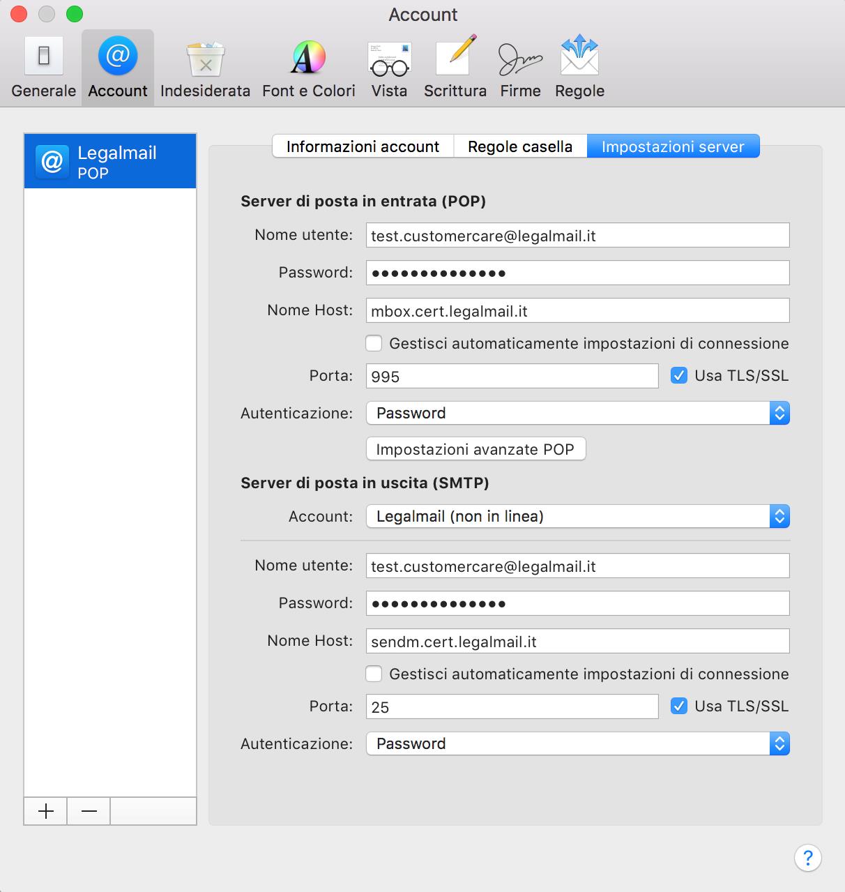845x892 pixels.
Task: Open the Generale preferences pane
Action: click(x=43, y=68)
